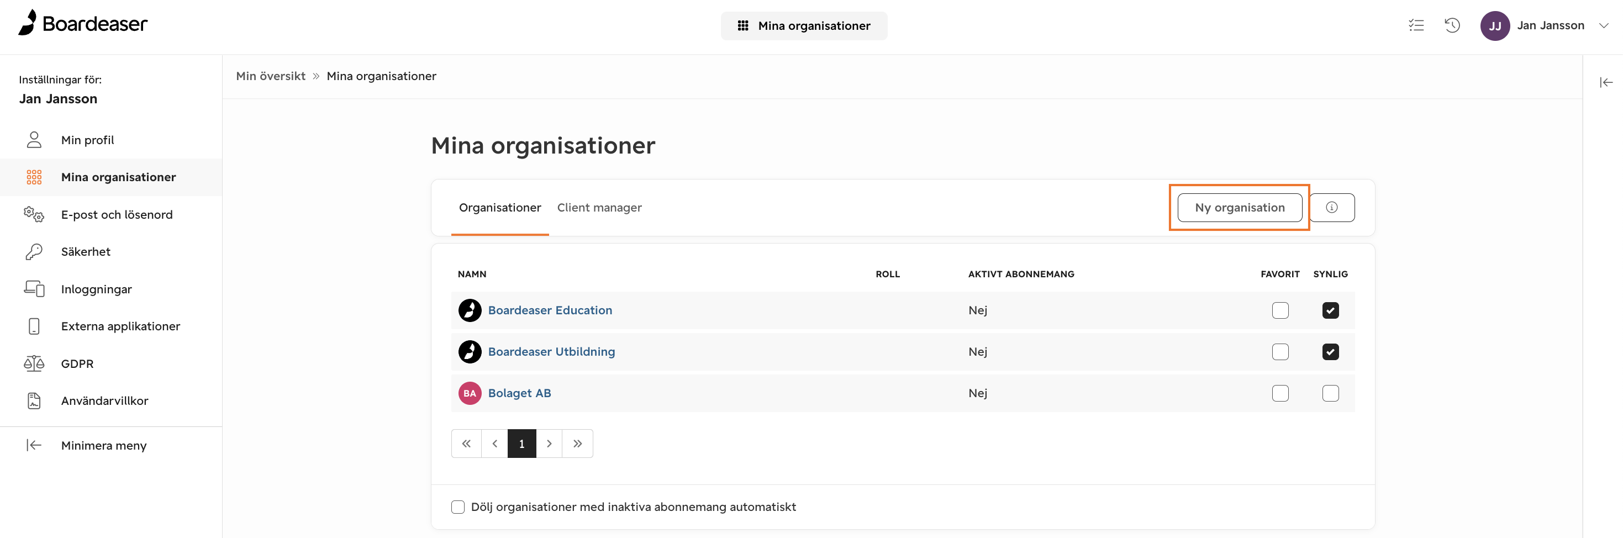This screenshot has height=538, width=1623.
Task: Open the Boardeaser Education link
Action: pos(550,310)
